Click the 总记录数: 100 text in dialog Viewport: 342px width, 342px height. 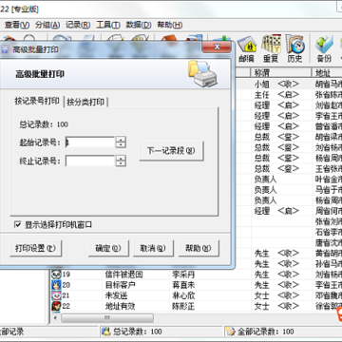[x=44, y=124]
